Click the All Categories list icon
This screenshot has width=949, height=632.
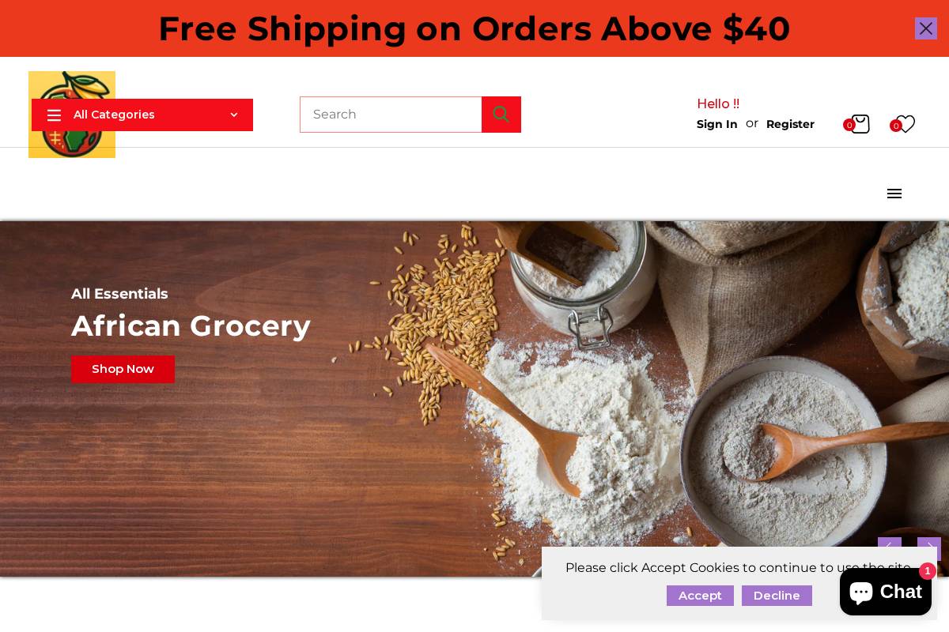(54, 115)
